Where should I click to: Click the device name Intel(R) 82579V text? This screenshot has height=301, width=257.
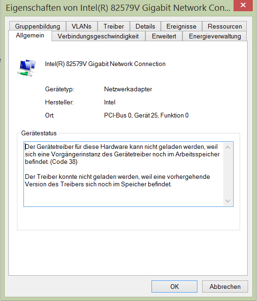pyautogui.click(x=105, y=64)
